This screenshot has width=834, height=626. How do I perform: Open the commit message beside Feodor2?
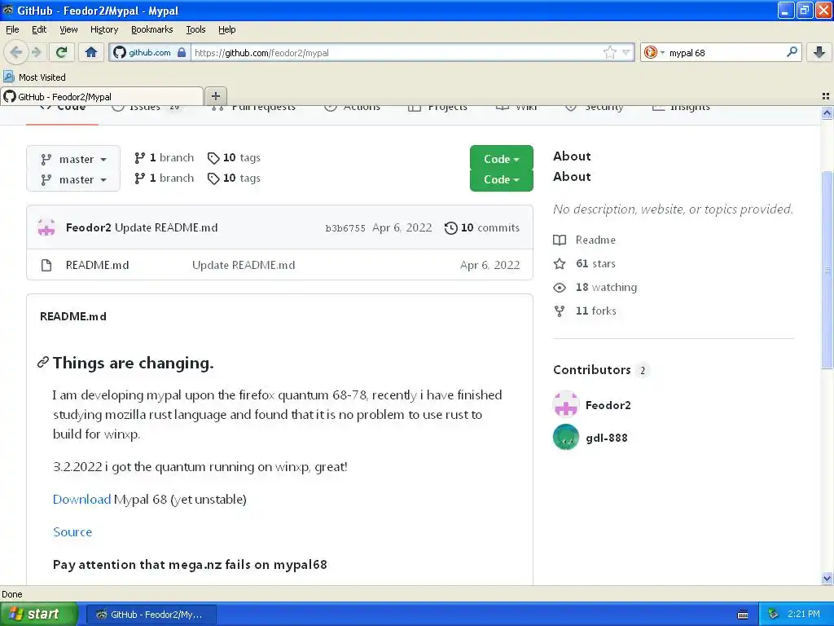tap(166, 227)
